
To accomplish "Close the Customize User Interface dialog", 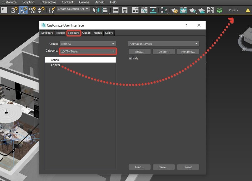I will coord(199,25).
